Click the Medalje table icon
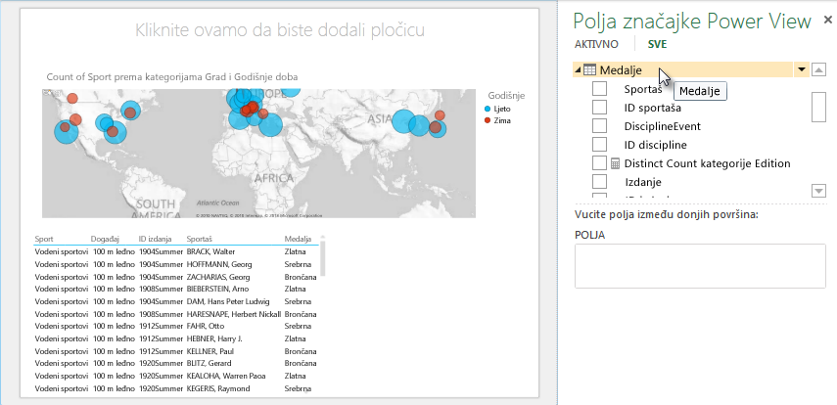The width and height of the screenshot is (837, 405). 589,69
